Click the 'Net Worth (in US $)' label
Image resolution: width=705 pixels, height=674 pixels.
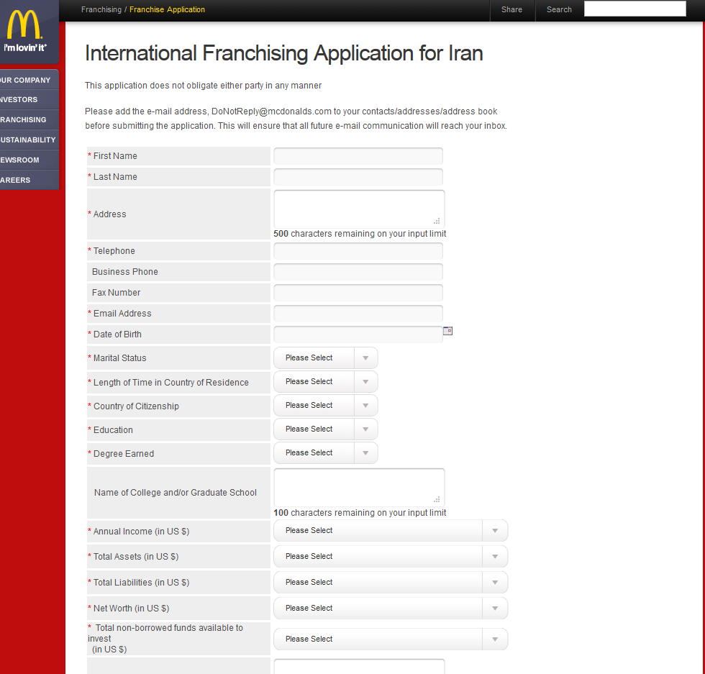pos(131,609)
